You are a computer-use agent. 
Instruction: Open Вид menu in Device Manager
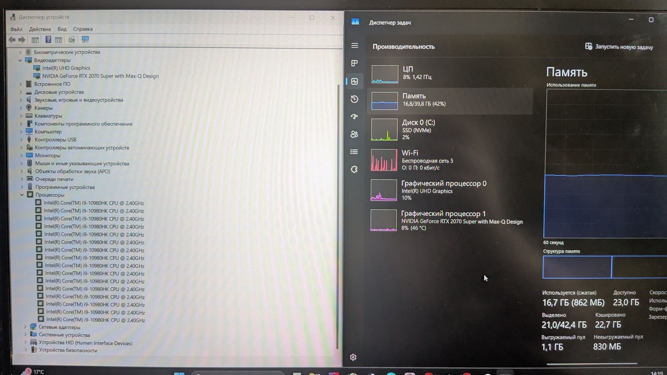pos(62,29)
